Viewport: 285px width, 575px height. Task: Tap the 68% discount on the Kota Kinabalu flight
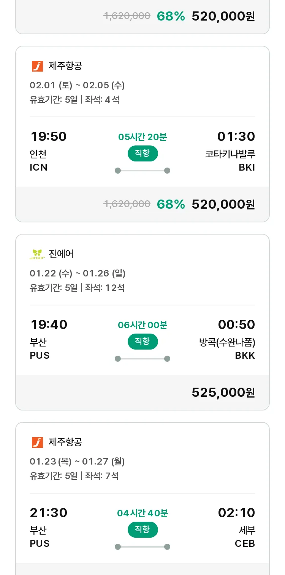click(171, 204)
